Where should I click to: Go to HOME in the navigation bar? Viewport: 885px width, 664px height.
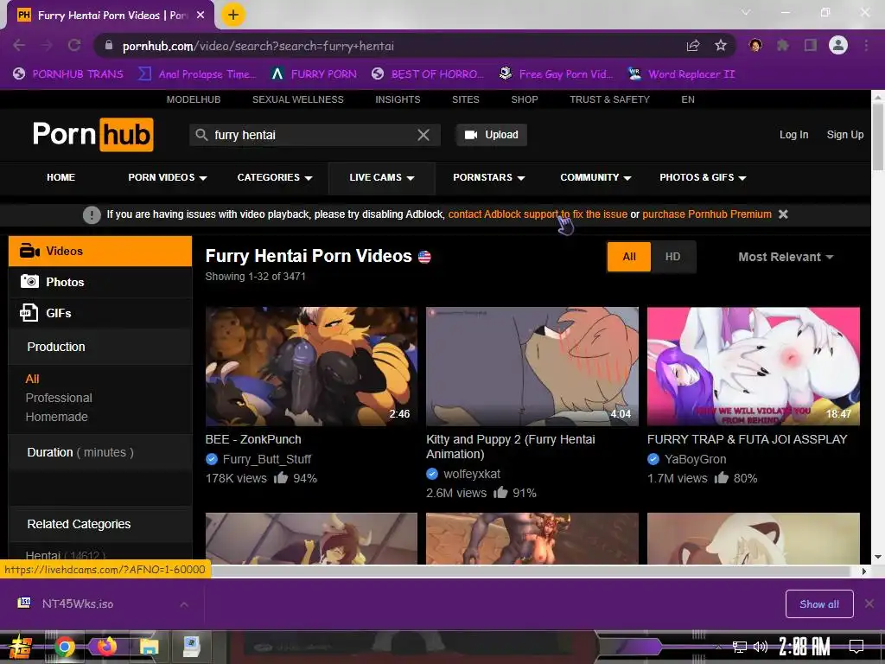61,177
